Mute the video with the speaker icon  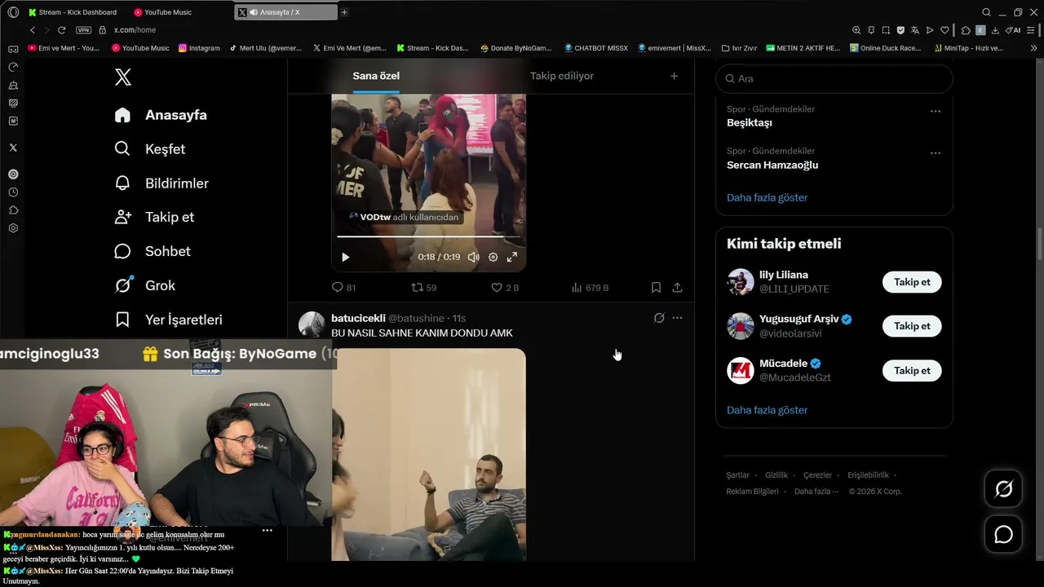[473, 257]
